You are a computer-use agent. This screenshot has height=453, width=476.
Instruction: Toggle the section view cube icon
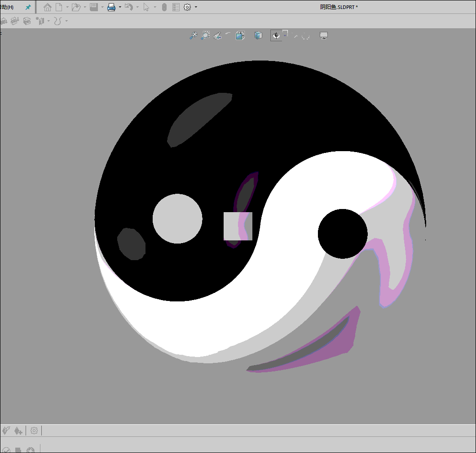click(240, 35)
